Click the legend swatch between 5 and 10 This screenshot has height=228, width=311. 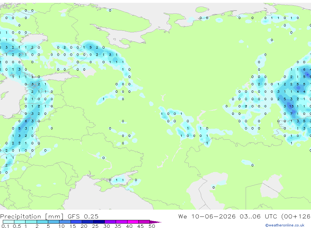pyautogui.click(x=53, y=222)
